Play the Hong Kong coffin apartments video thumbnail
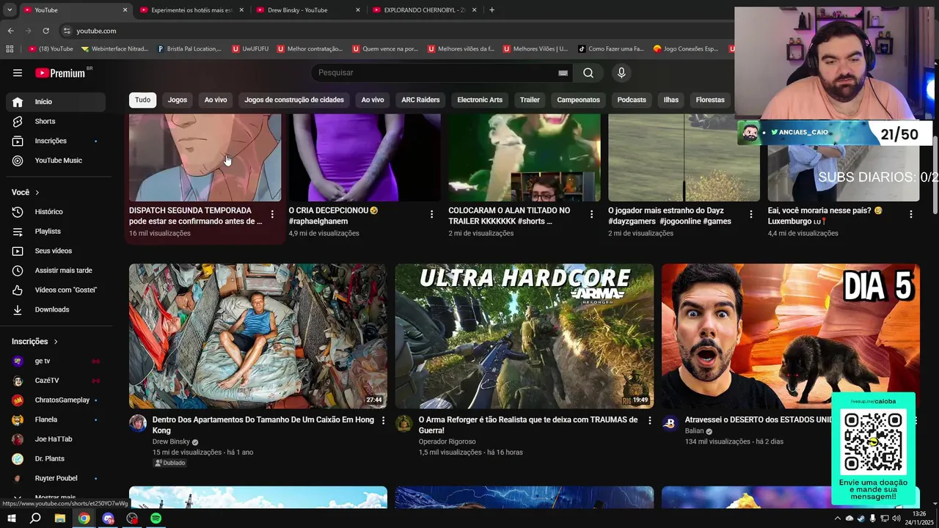 pos(258,336)
